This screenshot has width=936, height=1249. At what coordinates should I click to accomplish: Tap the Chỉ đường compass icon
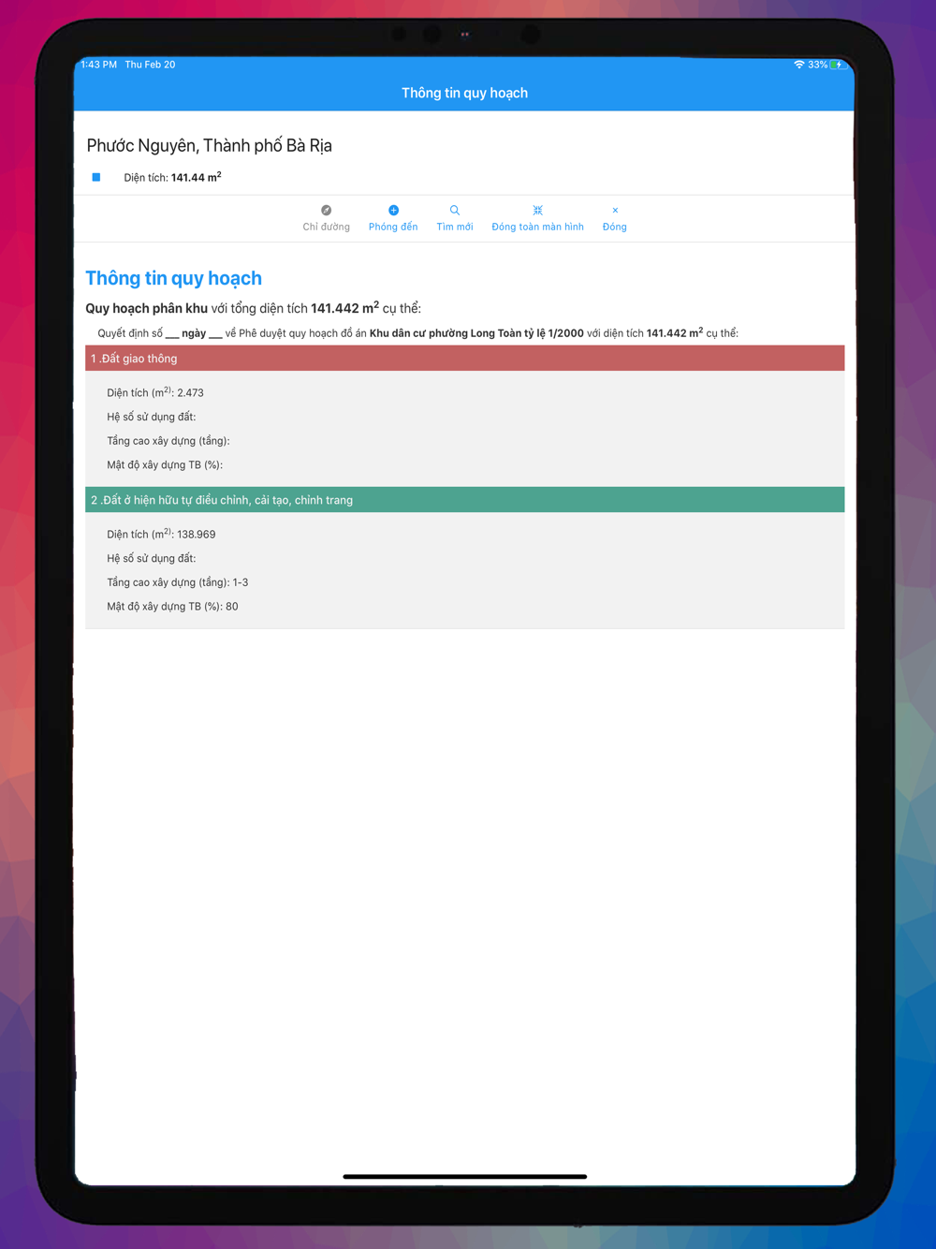pyautogui.click(x=326, y=211)
